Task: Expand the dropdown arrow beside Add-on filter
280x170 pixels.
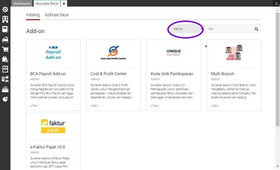Action: (202, 29)
